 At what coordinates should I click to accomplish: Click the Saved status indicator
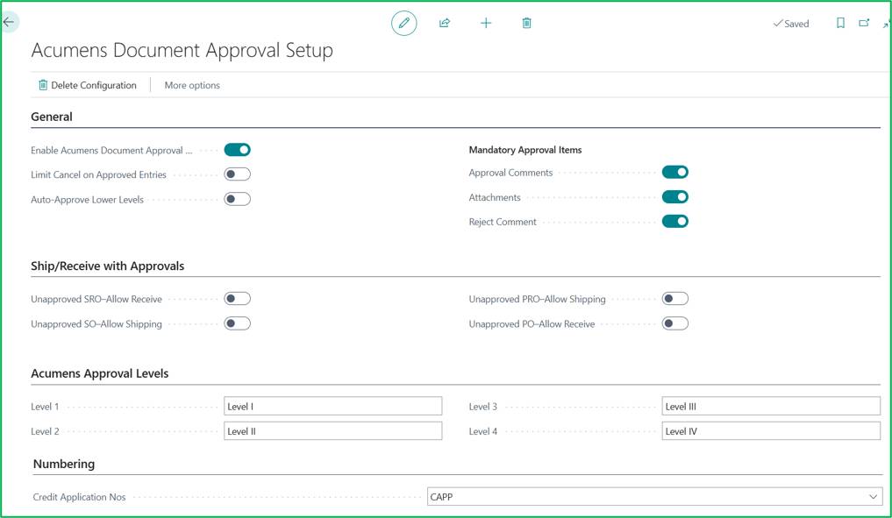pos(791,24)
